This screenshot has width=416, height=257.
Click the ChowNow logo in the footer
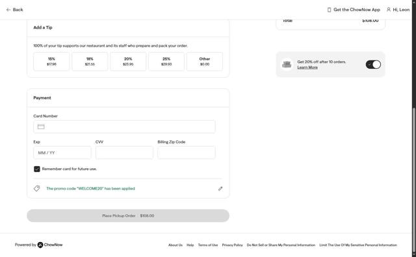pos(50,245)
